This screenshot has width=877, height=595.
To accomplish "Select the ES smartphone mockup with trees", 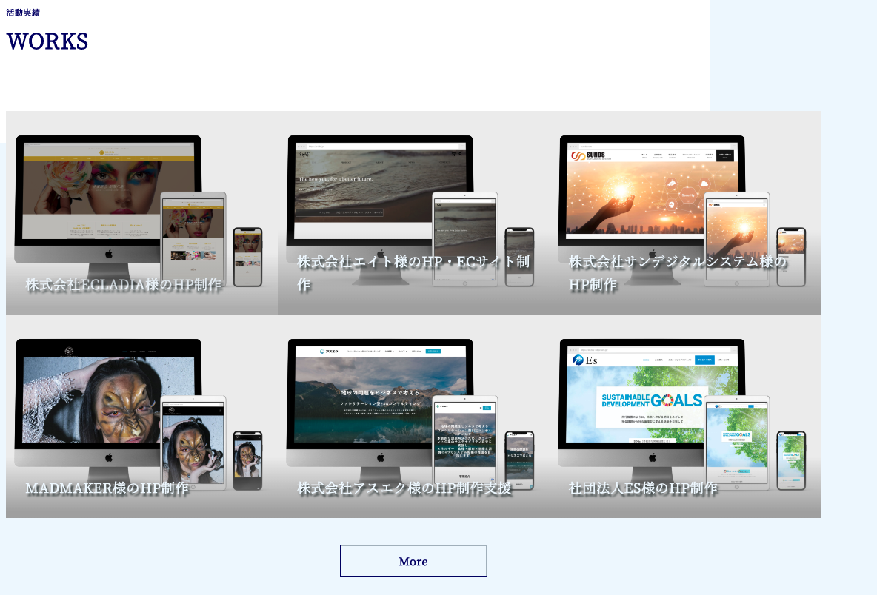I will click(790, 460).
